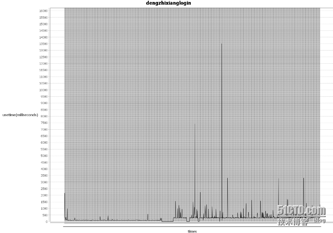Click the 3500 y-axis tick label
The image size is (333, 233).
pos(44,176)
